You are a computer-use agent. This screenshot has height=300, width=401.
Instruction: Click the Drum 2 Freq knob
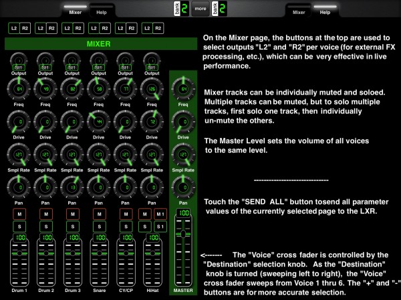point(45,89)
